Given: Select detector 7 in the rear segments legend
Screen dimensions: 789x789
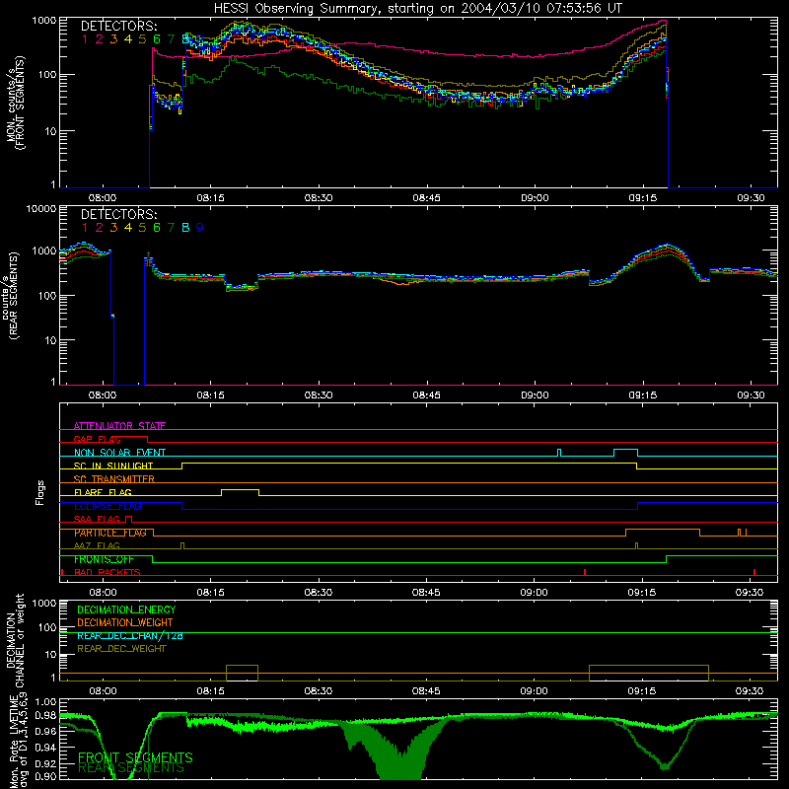Looking at the screenshot, I should (x=171, y=228).
